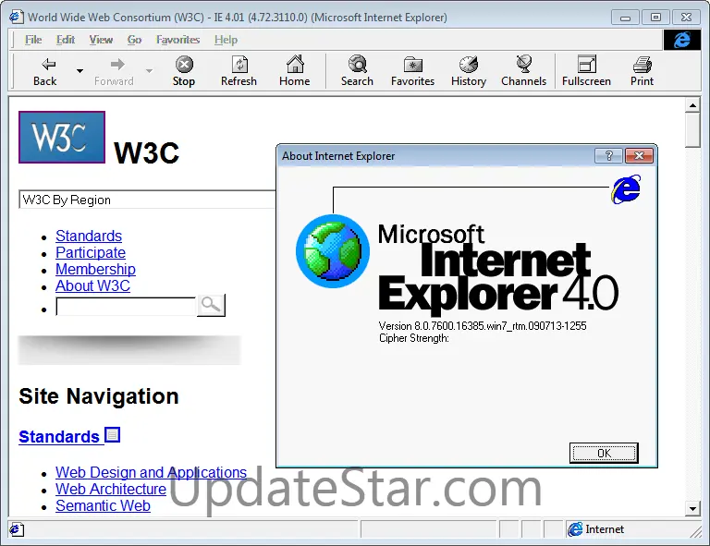Click the page scrollbar up arrow
The width and height of the screenshot is (710, 546).
(x=692, y=106)
